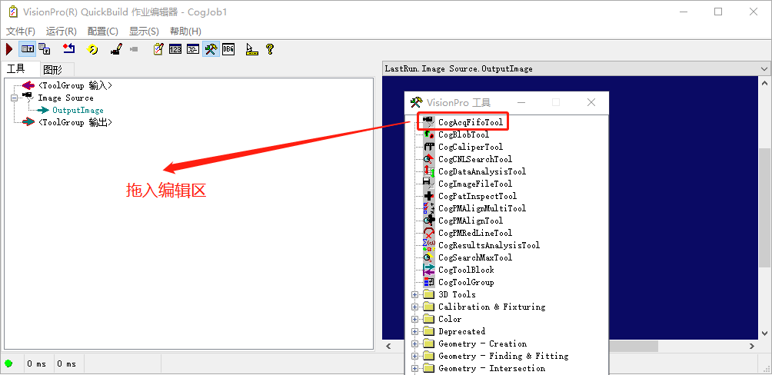772x375 pixels.
Task: Click the yellow circular reset arrow icon
Action: click(x=92, y=49)
